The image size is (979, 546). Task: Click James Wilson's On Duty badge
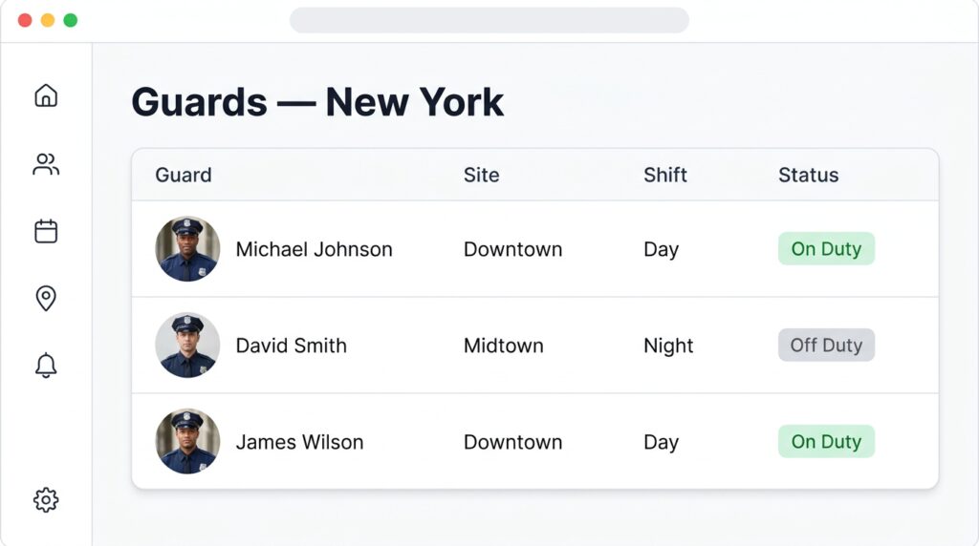(826, 441)
